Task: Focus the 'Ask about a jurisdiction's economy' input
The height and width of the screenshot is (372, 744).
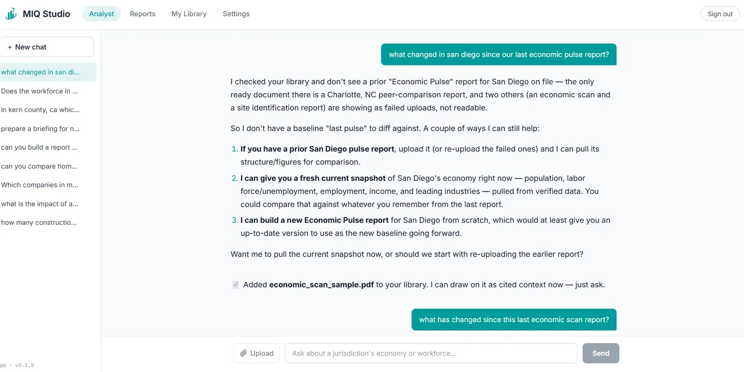Action: (431, 353)
